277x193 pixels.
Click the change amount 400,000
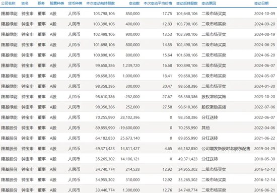click(x=132, y=24)
